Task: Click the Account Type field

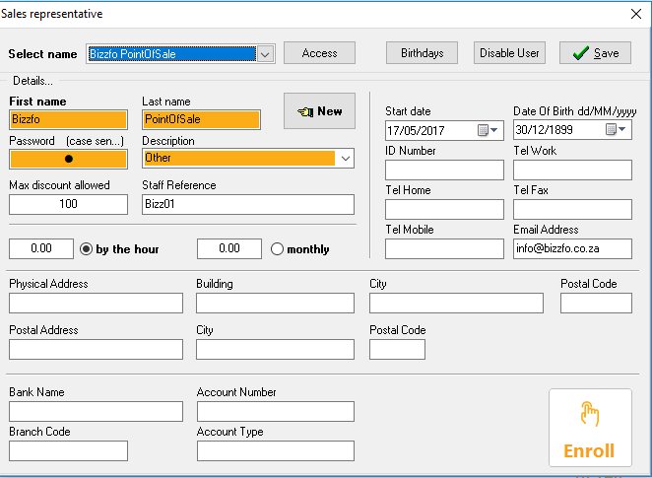Action: coord(276,451)
